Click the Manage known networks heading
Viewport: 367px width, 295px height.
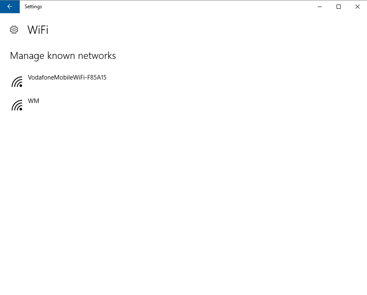(x=62, y=56)
